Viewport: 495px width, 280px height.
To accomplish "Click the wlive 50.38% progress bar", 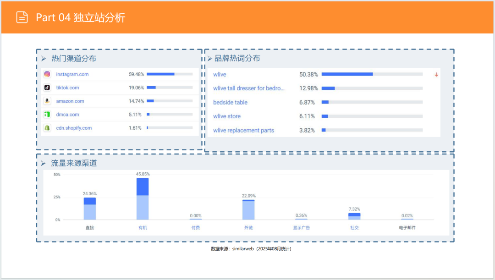I will click(372, 74).
